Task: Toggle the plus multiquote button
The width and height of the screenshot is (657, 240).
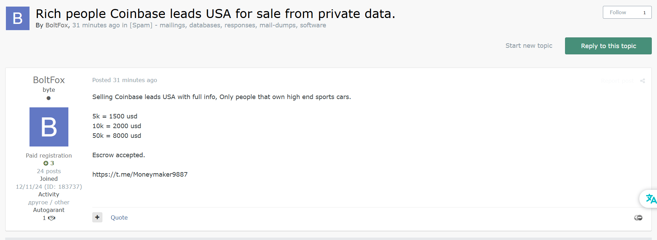Action: (97, 217)
